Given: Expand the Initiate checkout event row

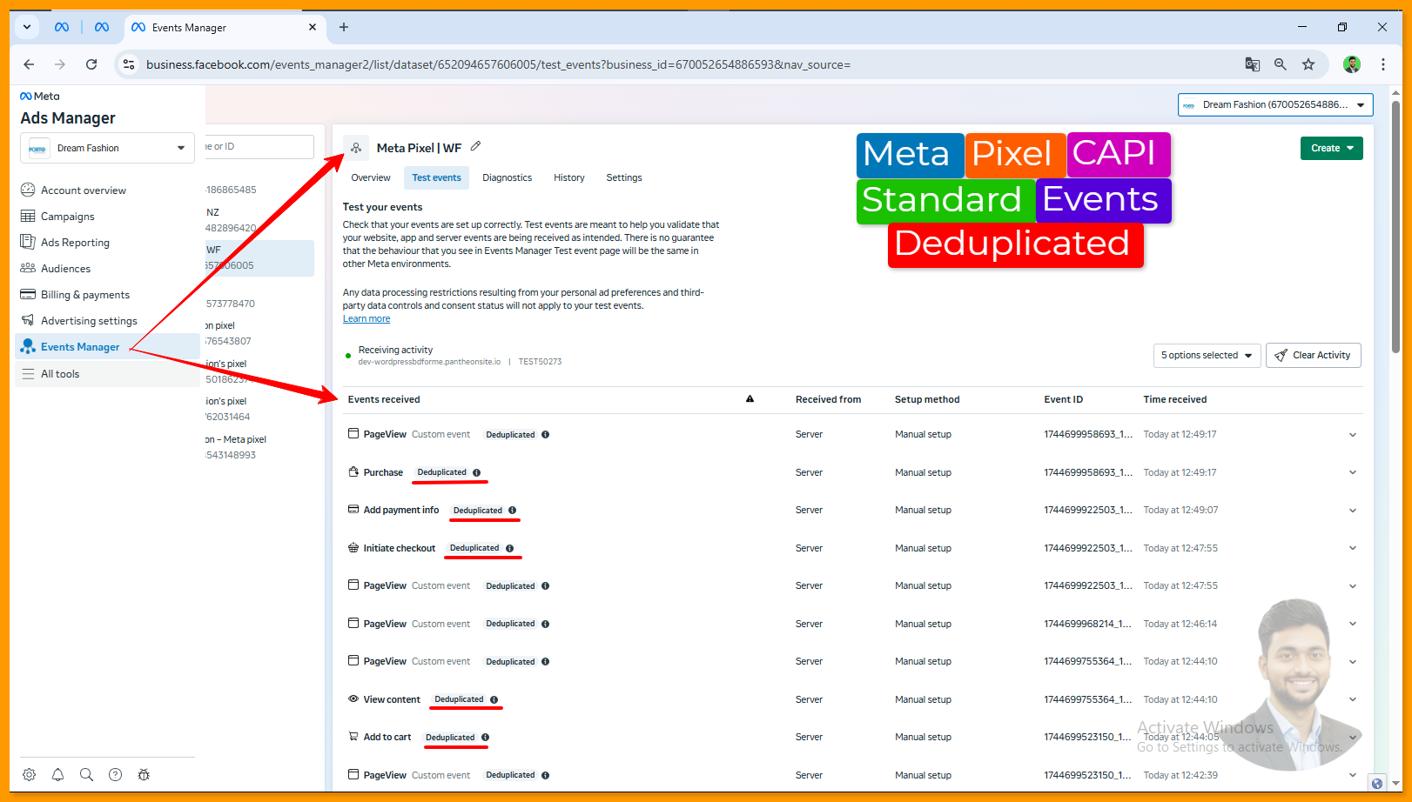Looking at the screenshot, I should pos(1352,548).
